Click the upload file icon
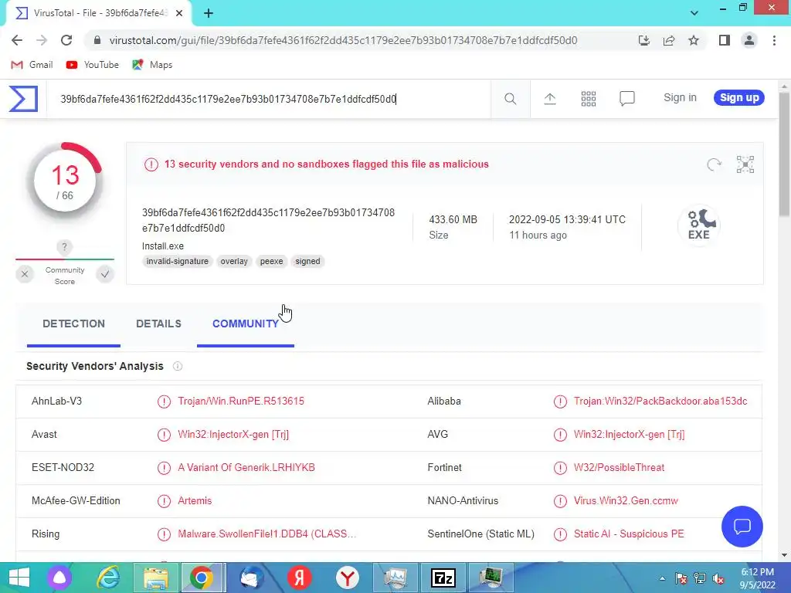Screen dimensions: 791x593 tap(549, 99)
